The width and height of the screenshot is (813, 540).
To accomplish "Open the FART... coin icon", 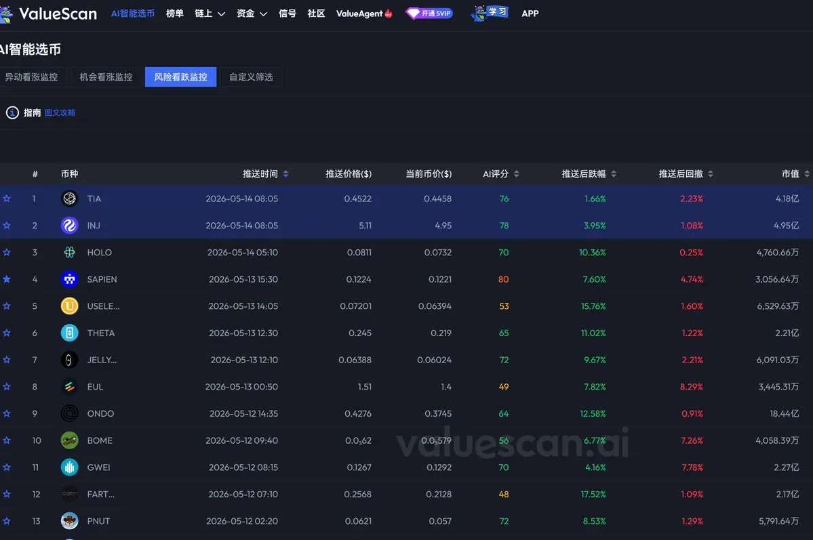I will point(69,495).
